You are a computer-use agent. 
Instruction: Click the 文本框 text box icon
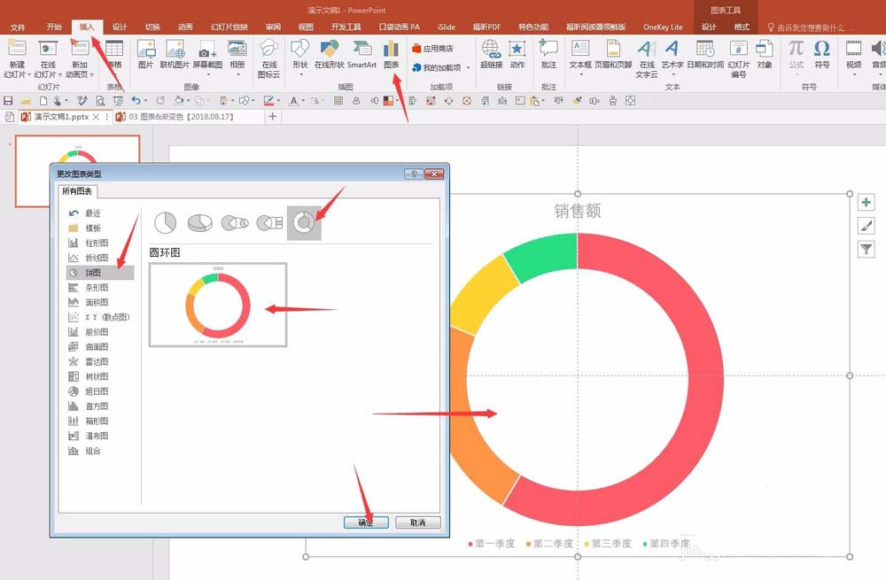click(580, 50)
